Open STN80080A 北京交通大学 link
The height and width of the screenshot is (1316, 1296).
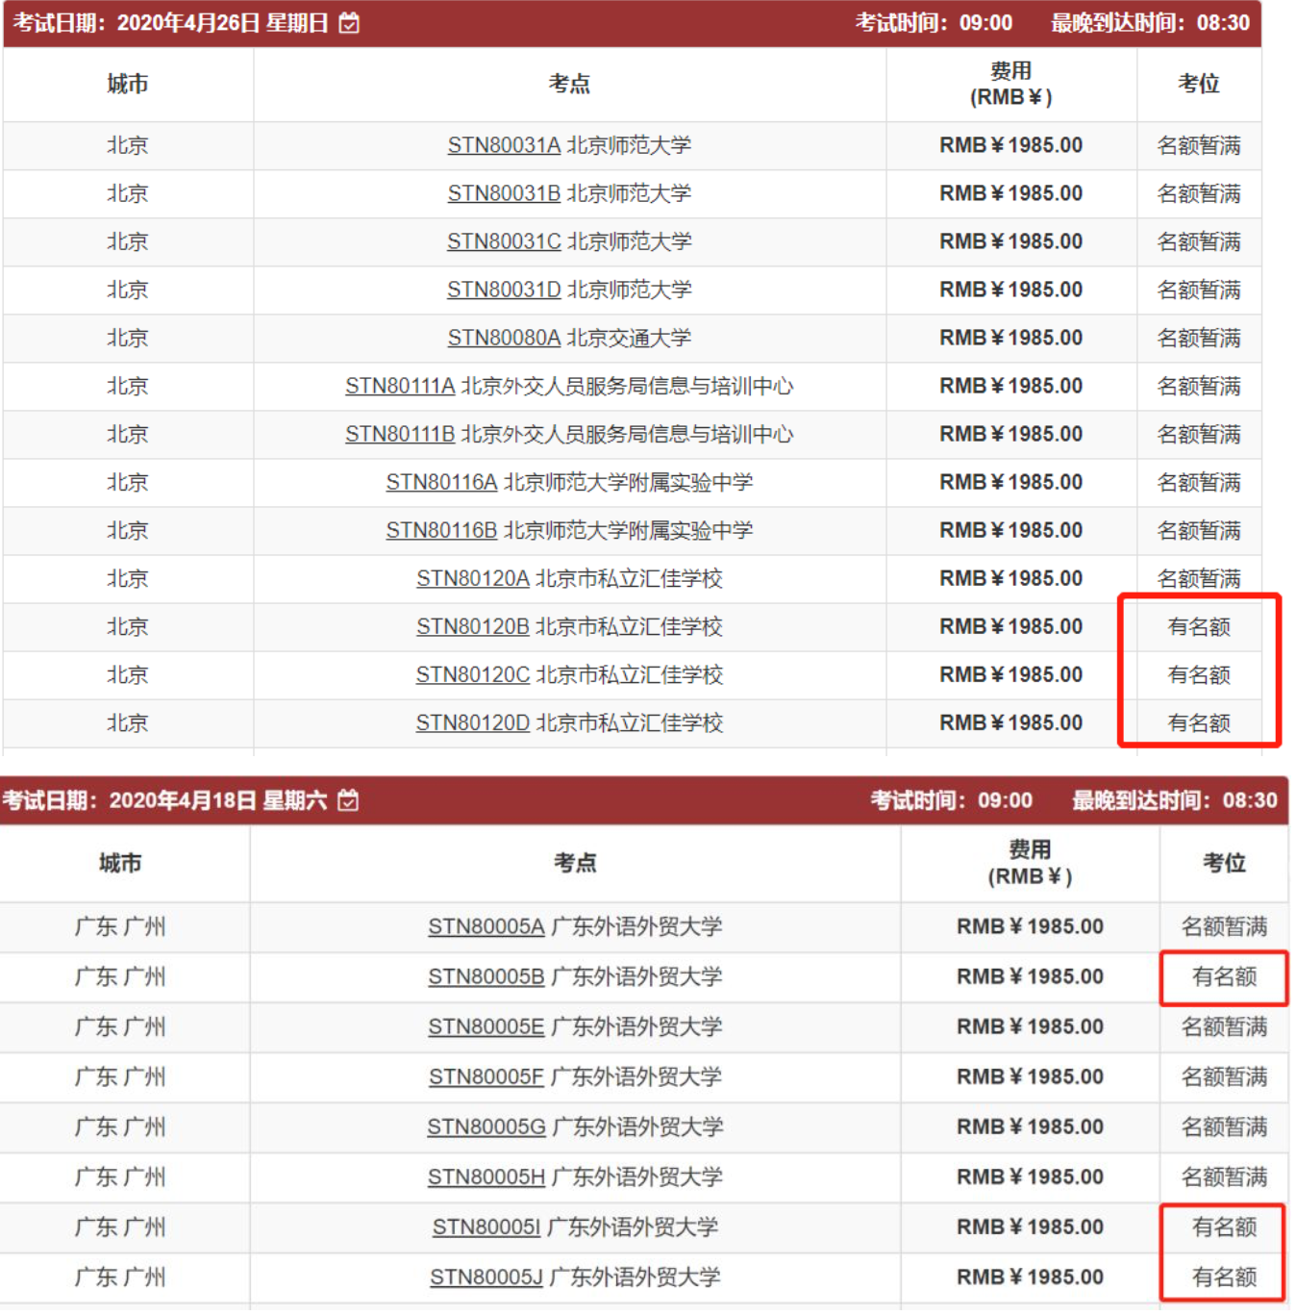[504, 338]
